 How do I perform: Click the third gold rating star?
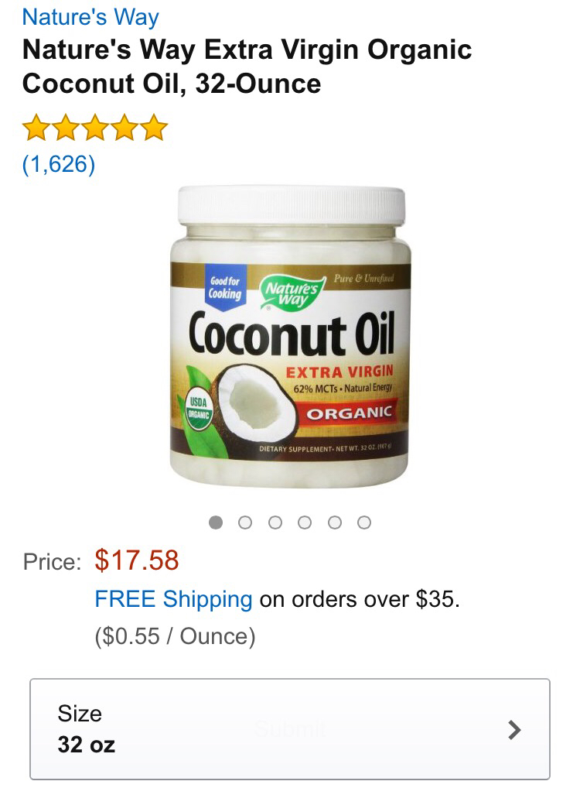95,127
